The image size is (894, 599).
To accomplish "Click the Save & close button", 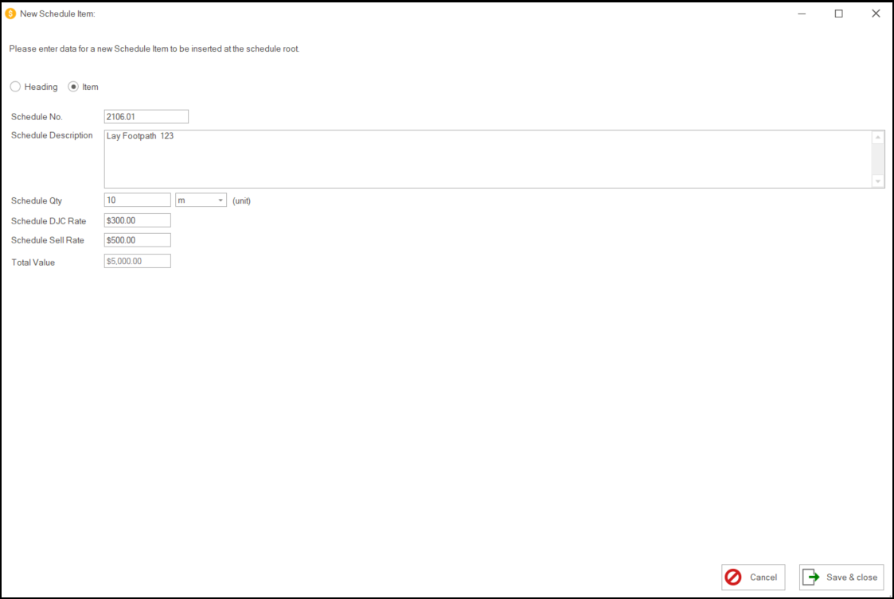I will [x=841, y=578].
